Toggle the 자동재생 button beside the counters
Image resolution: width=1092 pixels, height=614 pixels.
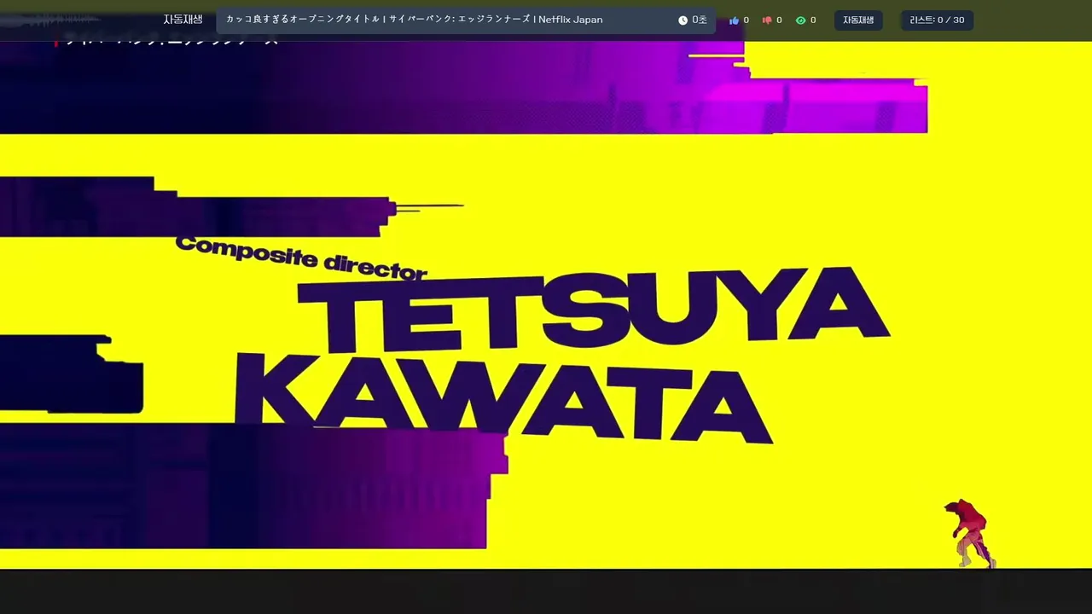pos(858,20)
